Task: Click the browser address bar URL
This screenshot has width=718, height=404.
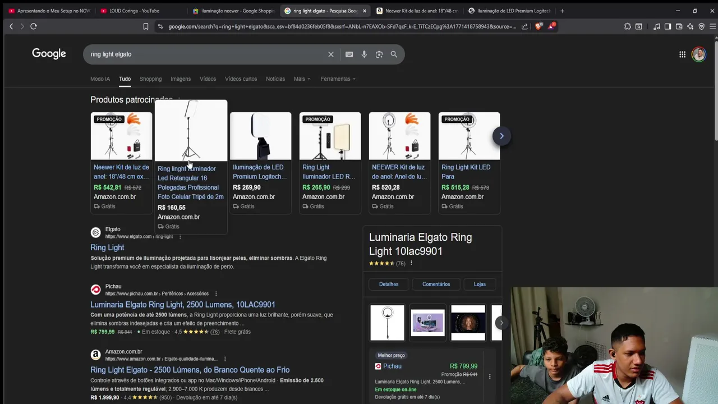Action: click(342, 26)
